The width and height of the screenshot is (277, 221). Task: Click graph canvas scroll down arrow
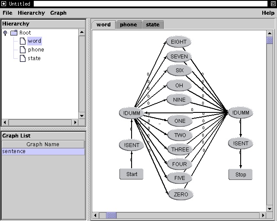point(270,208)
